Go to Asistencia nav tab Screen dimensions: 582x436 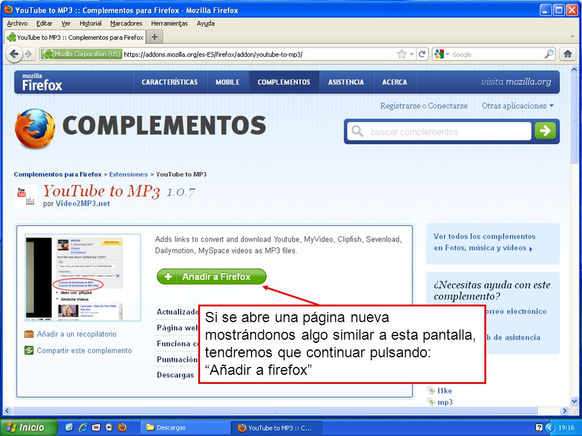(346, 82)
